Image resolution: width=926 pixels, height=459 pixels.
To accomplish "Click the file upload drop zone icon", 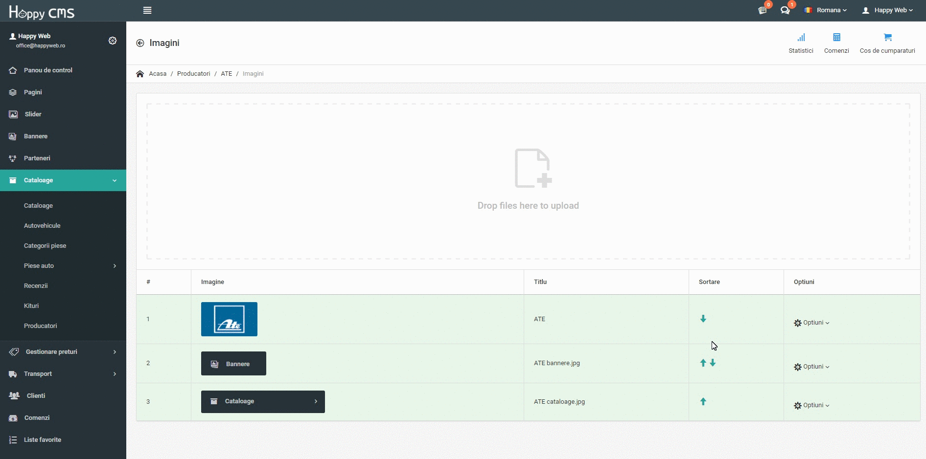I will coord(533,168).
